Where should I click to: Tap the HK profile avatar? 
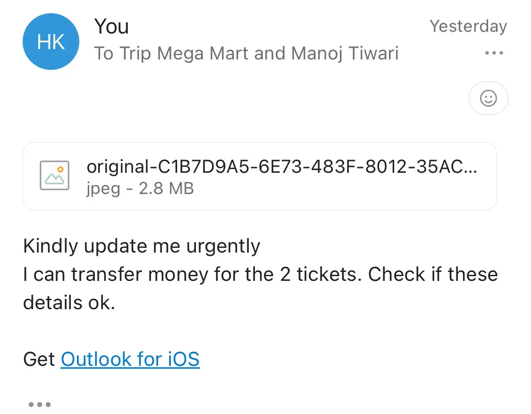51,42
